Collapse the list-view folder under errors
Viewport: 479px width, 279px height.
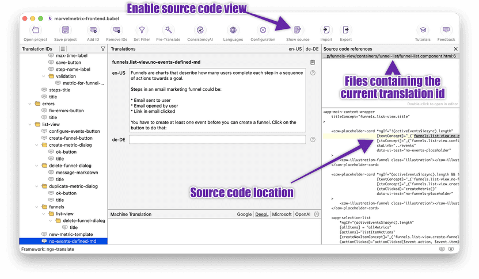(x=29, y=124)
